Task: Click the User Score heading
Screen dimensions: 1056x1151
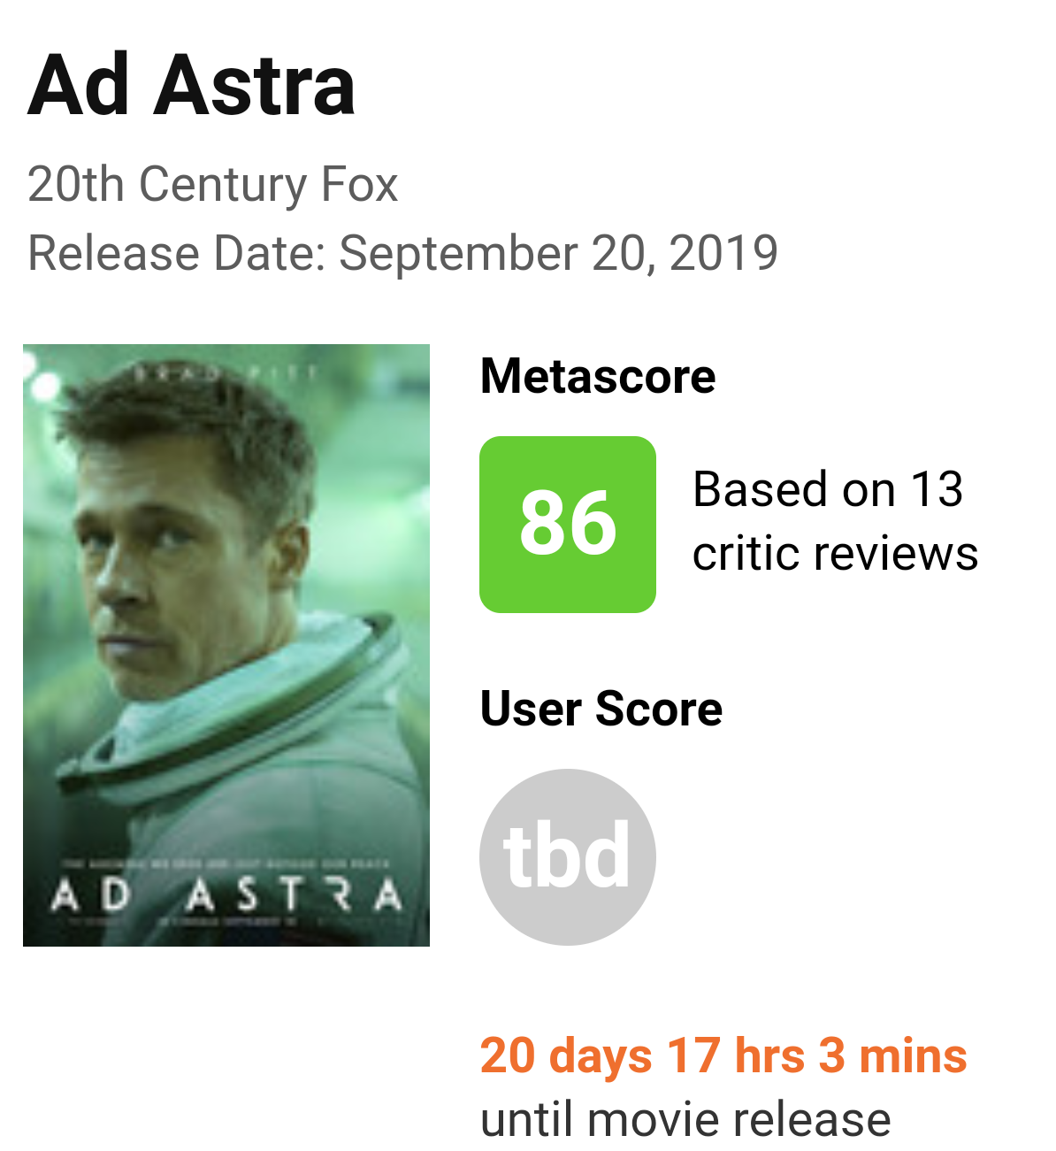Action: 601,709
